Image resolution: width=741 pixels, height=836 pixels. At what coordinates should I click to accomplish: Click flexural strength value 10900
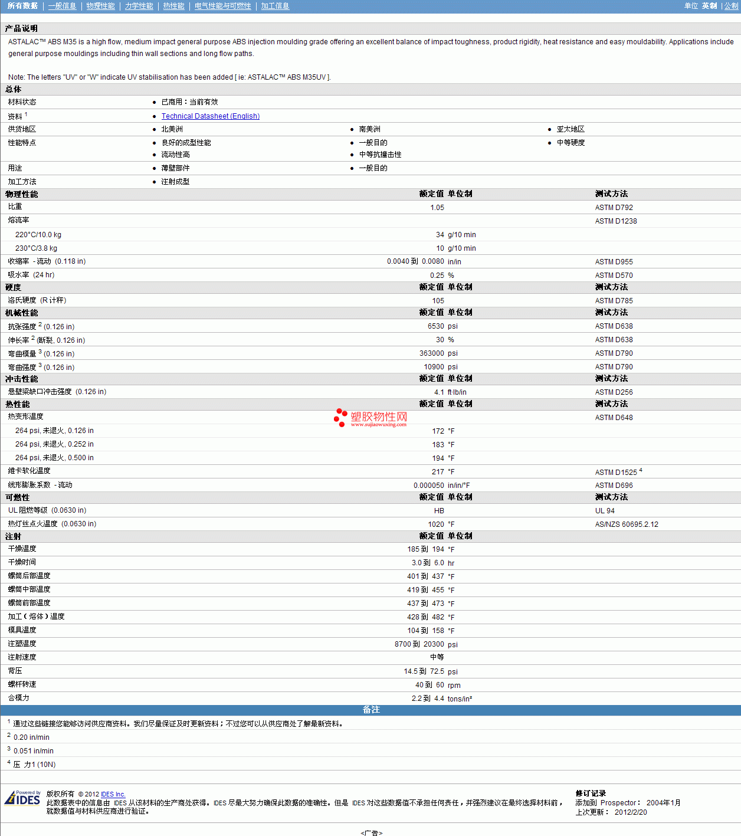434,367
